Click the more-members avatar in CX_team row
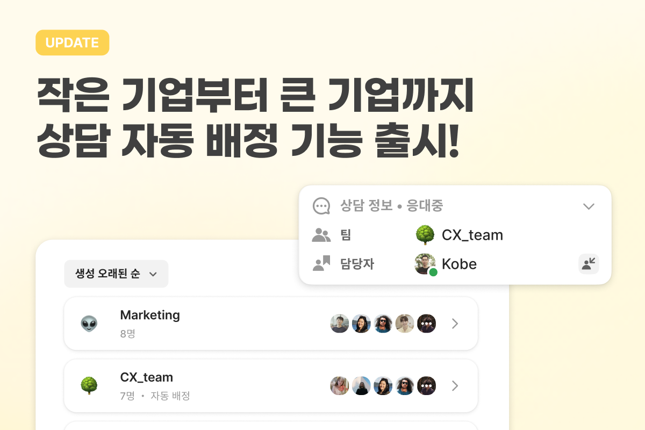This screenshot has height=430, width=645. coord(427,385)
